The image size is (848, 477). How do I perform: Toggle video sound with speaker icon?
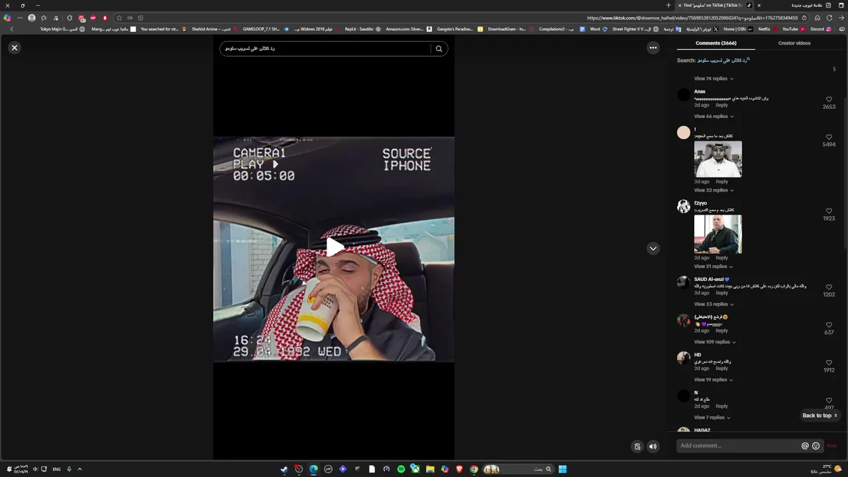click(x=653, y=447)
